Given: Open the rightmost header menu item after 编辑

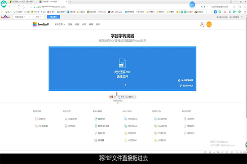Looking at the screenshot, I should click(98, 24).
